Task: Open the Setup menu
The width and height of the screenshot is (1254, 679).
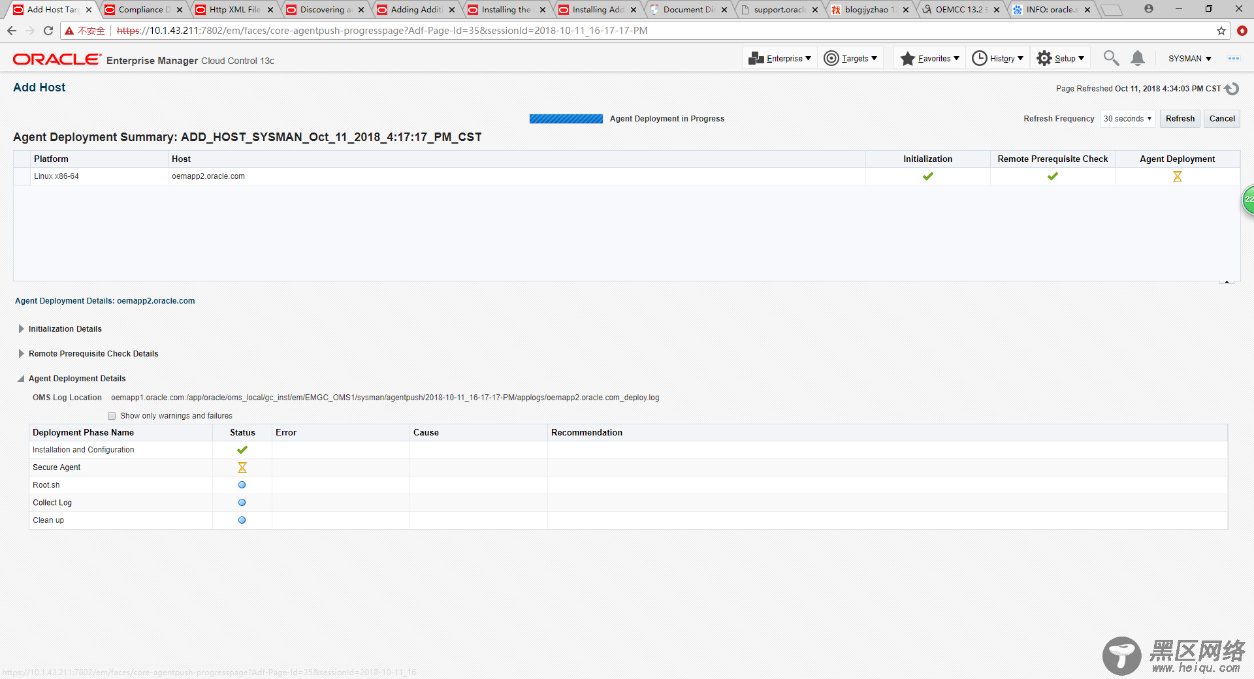Action: tap(1061, 58)
